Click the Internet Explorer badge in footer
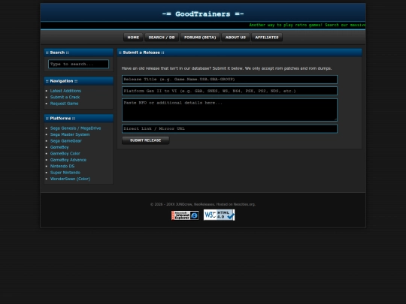The image size is (406, 304). (x=185, y=215)
